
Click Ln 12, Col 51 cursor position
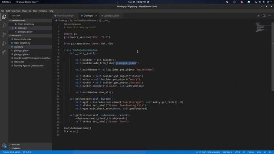click(x=208, y=152)
